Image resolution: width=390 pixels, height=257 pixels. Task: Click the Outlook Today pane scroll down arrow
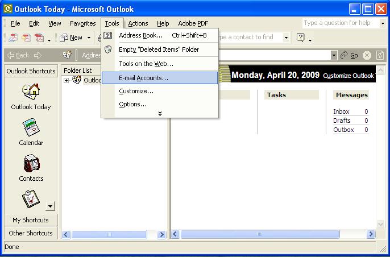point(380,225)
